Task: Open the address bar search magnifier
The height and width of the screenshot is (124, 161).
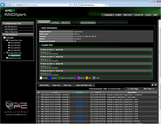Action: pyautogui.click(x=70, y=5)
